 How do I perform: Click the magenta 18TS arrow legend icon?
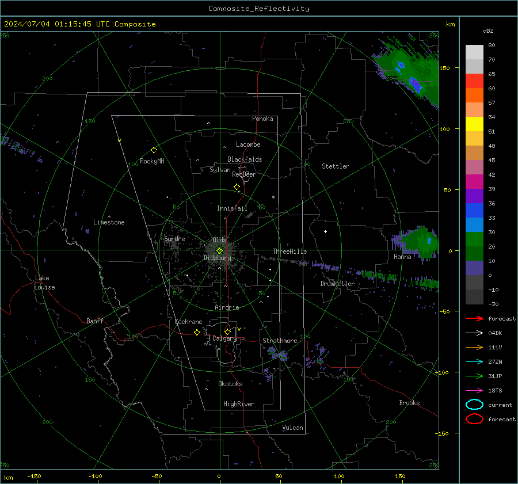click(x=474, y=391)
